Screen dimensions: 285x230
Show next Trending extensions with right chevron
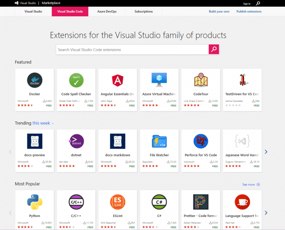pyautogui.click(x=266, y=152)
